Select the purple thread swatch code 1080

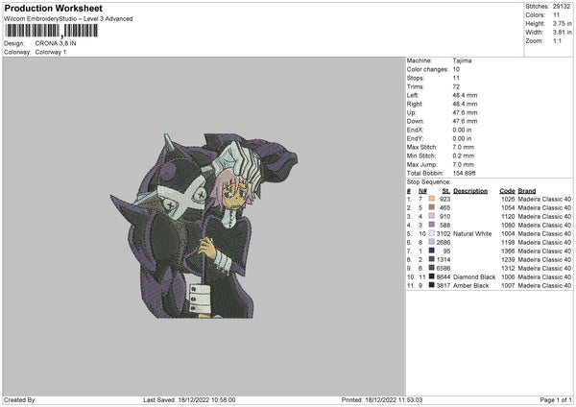coord(432,225)
